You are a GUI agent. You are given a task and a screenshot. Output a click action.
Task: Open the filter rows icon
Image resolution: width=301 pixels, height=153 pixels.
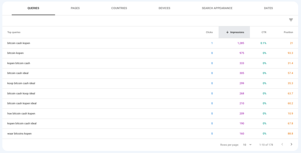pos(291,20)
